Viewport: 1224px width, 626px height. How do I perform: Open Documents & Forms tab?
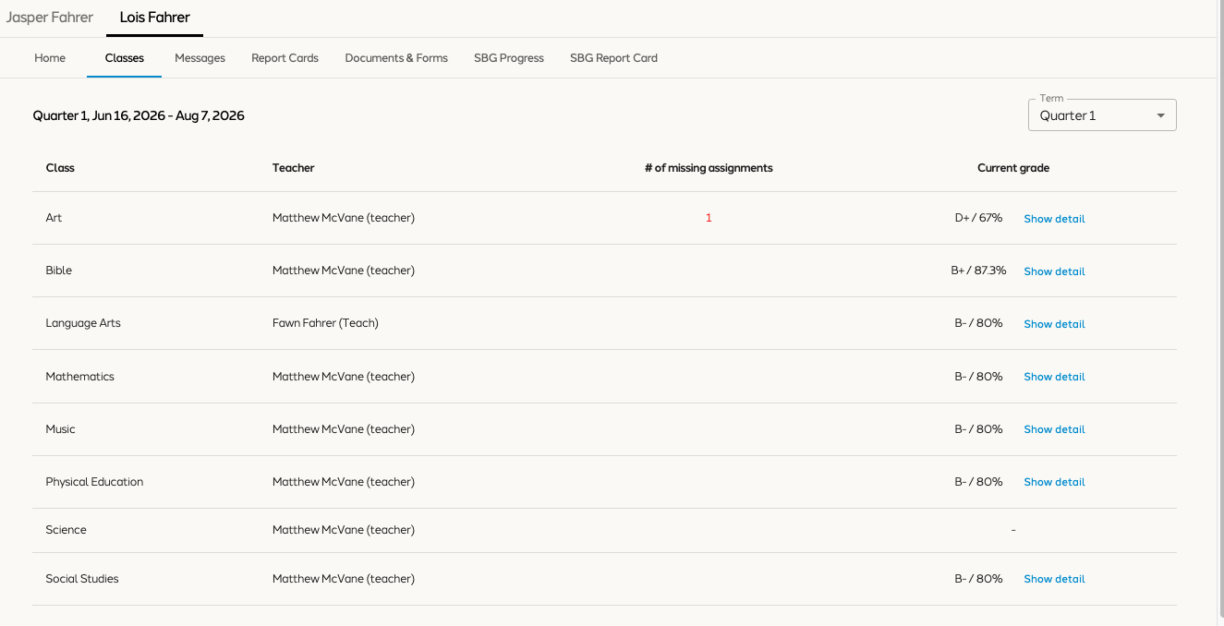396,57
